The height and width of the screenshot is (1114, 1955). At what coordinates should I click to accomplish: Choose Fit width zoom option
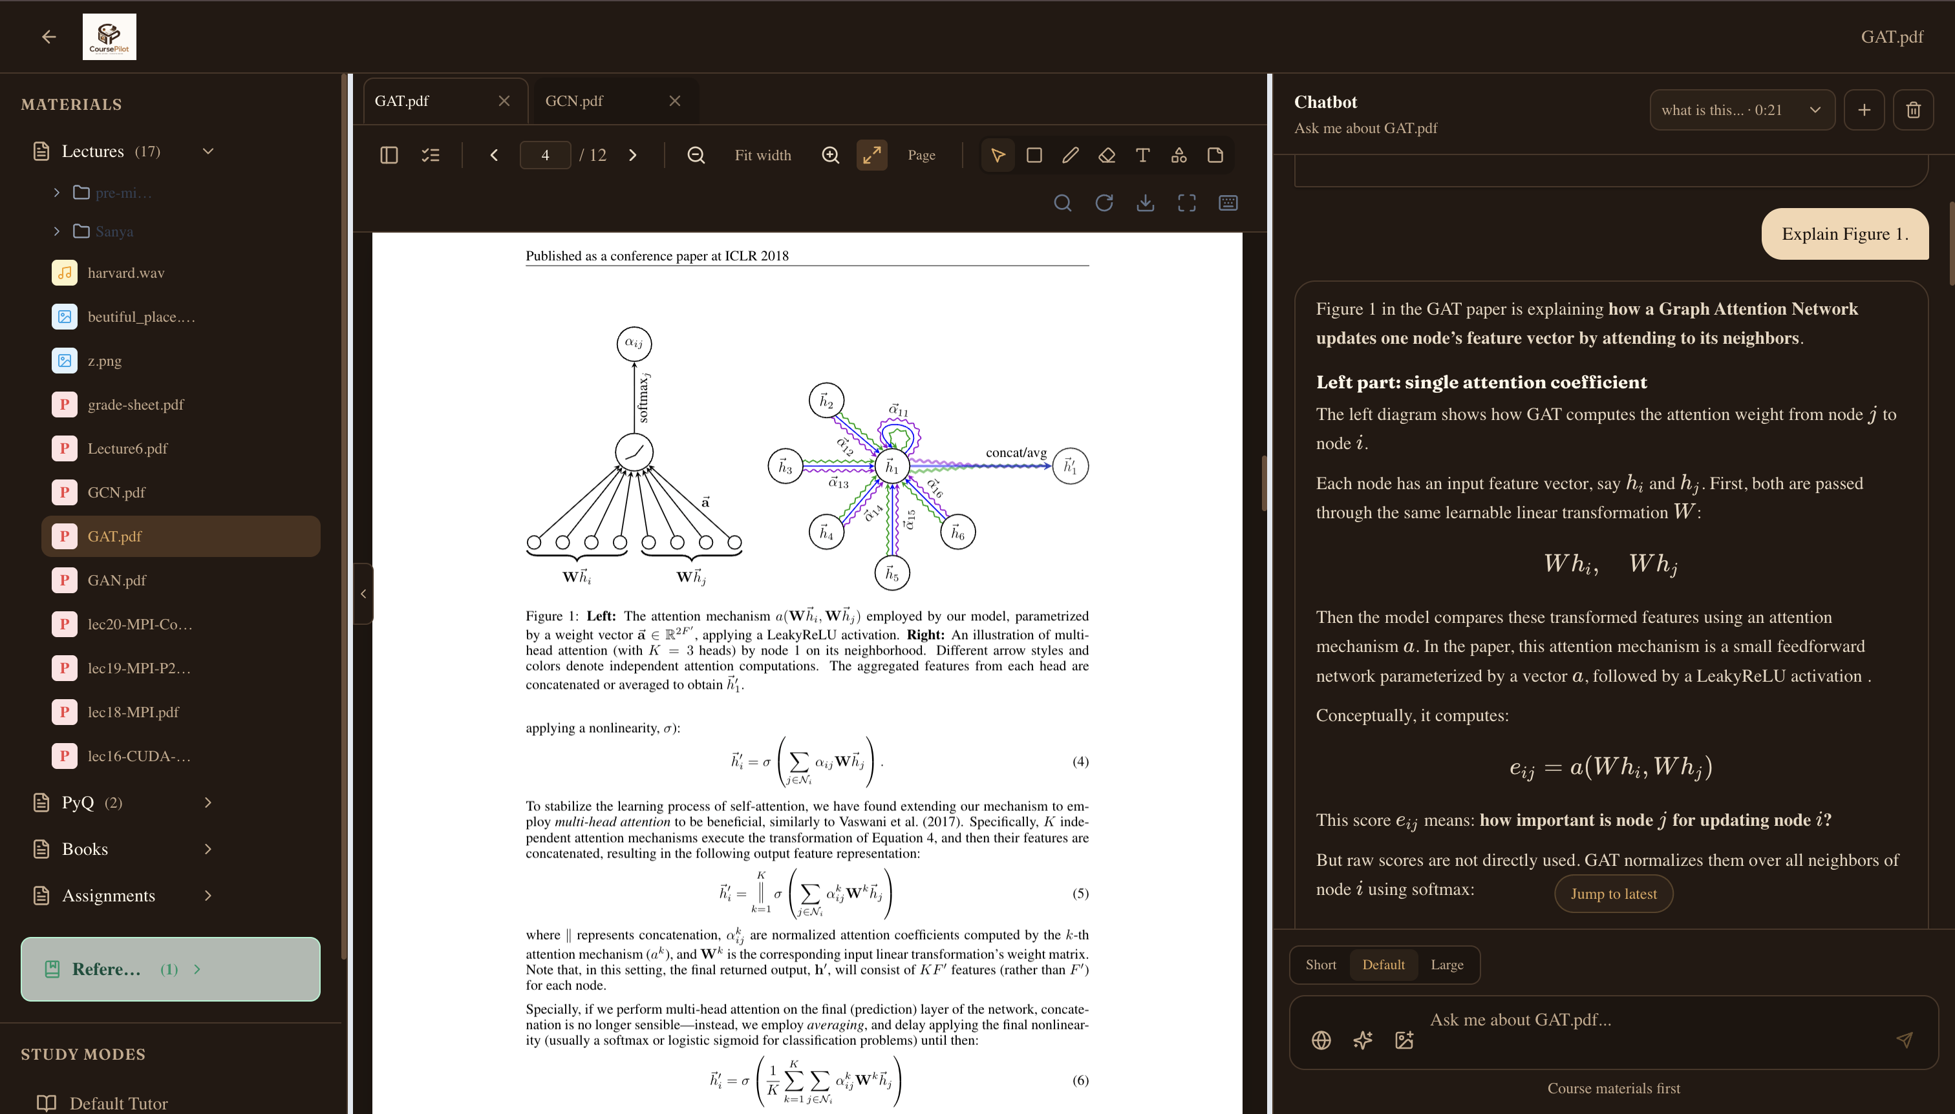click(762, 155)
